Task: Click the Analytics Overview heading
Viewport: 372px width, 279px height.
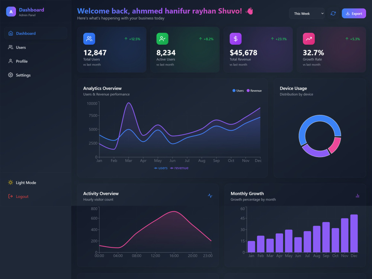Action: tap(102, 88)
